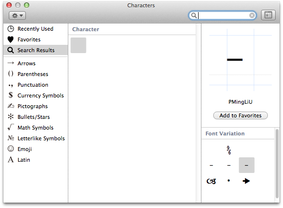The width and height of the screenshot is (283, 208).
Task: Open the Math Symbols category
Action: [x=36, y=128]
